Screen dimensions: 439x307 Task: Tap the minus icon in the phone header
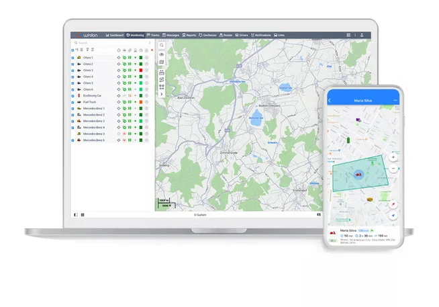pos(395,100)
